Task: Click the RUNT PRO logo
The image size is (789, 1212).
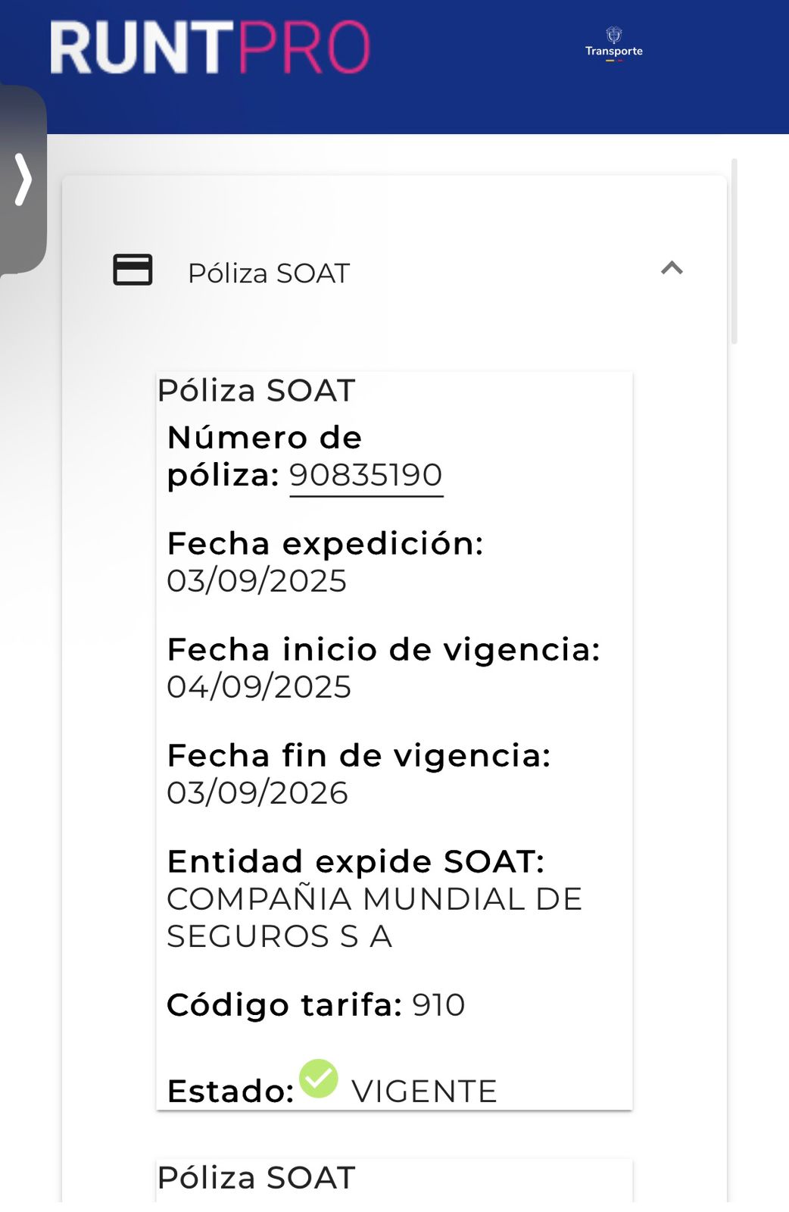Action: point(210,48)
